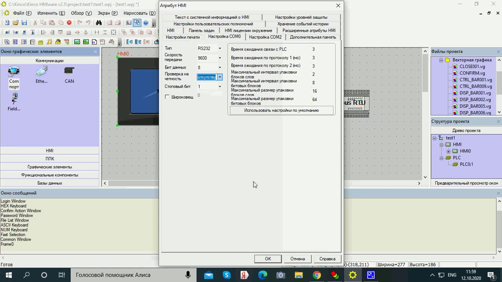502x282 pixels.
Task: Click the Open project folder icon
Action: [x=16, y=23]
